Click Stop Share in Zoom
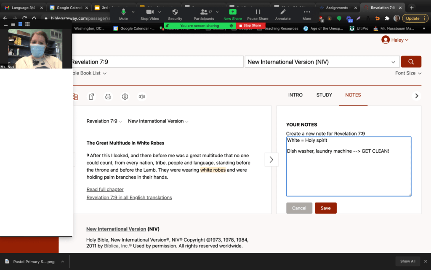The height and width of the screenshot is (270, 431). click(250, 26)
